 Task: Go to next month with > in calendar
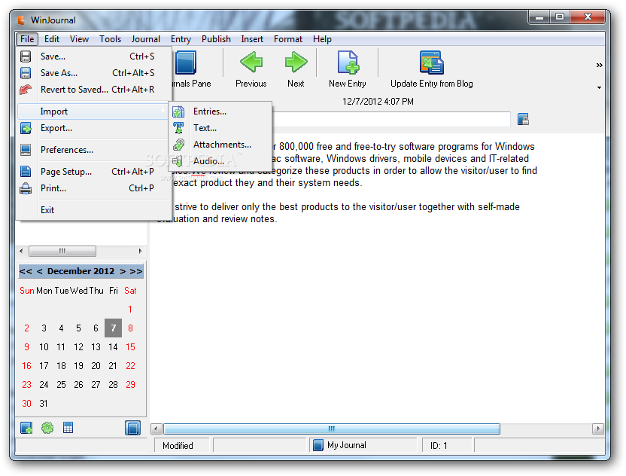[x=123, y=271]
